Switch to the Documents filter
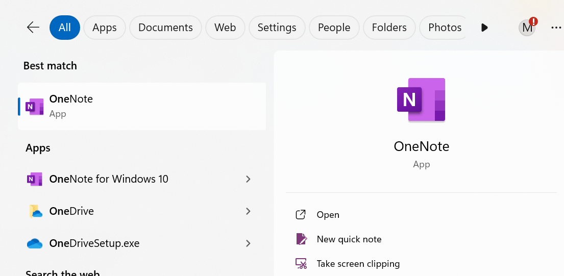Screen dimensions: 564x276 165,28
